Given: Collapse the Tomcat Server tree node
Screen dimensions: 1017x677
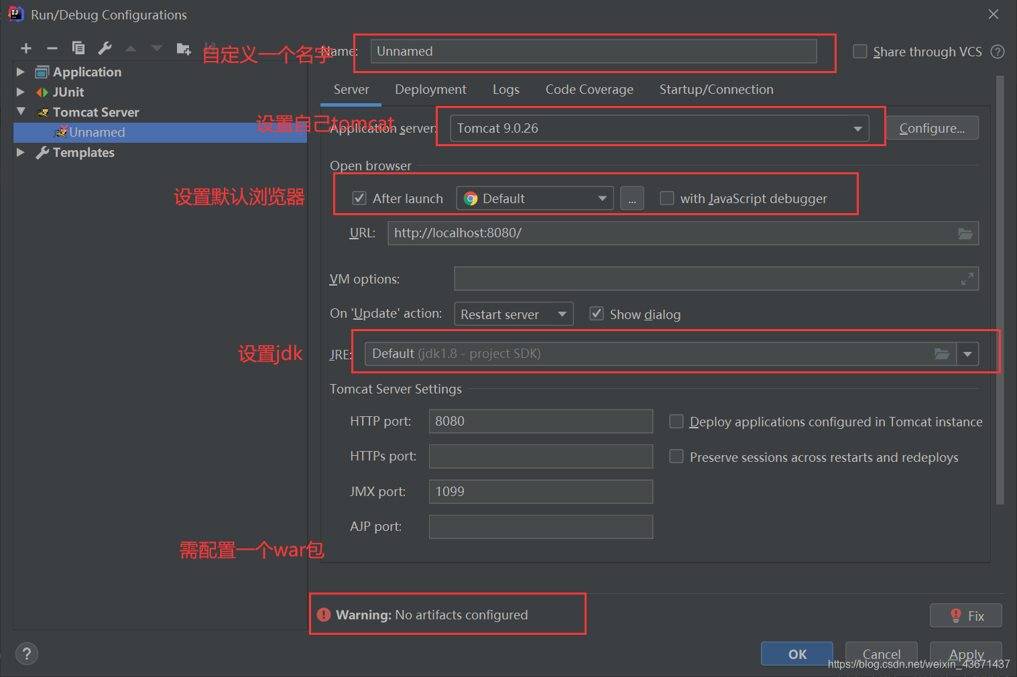Looking at the screenshot, I should [x=21, y=111].
